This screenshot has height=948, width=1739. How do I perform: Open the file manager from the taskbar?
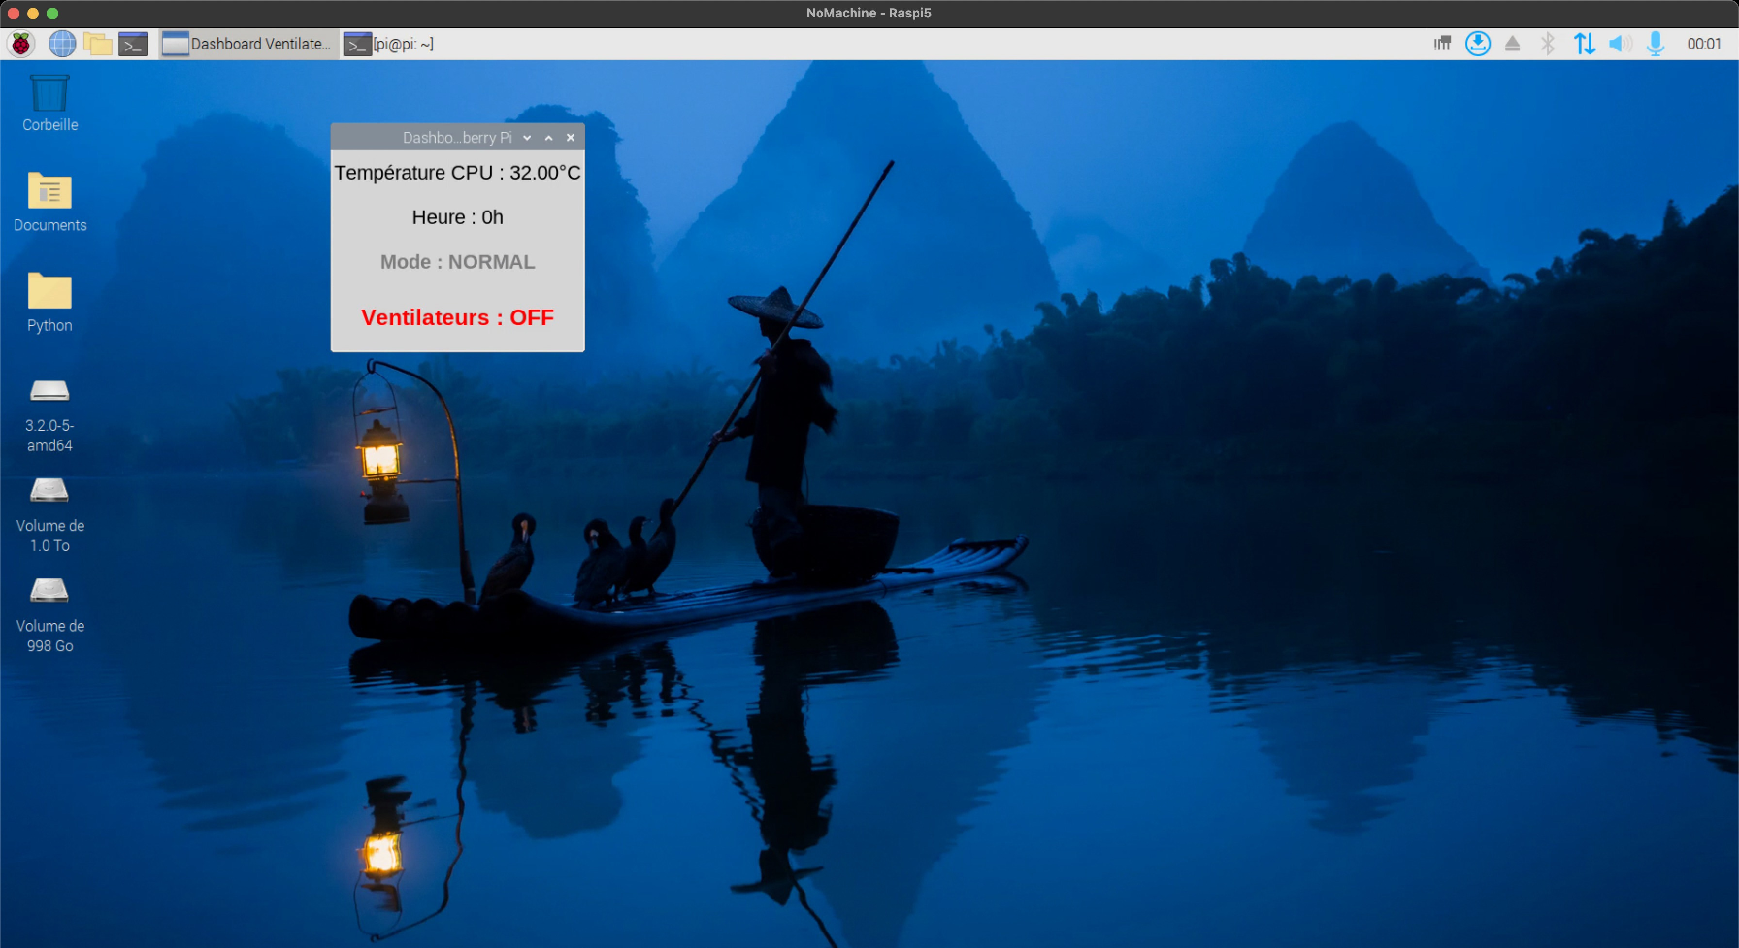[x=98, y=43]
